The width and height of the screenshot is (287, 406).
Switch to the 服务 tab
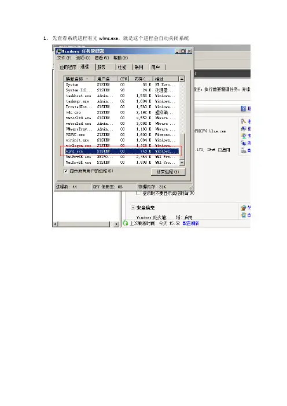point(105,67)
